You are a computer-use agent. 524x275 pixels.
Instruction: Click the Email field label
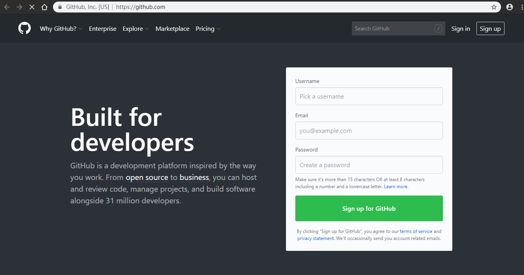click(302, 115)
